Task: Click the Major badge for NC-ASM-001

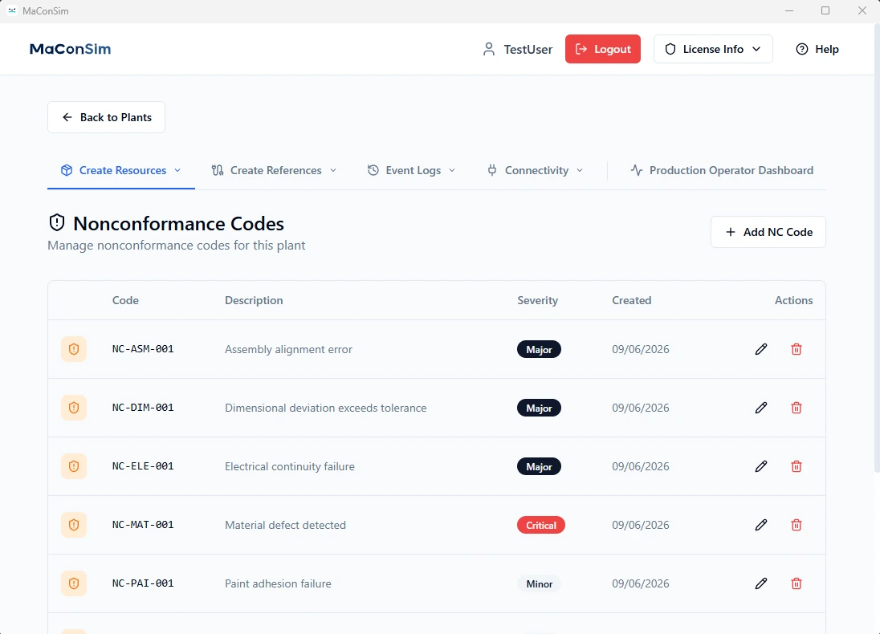Action: click(x=539, y=350)
